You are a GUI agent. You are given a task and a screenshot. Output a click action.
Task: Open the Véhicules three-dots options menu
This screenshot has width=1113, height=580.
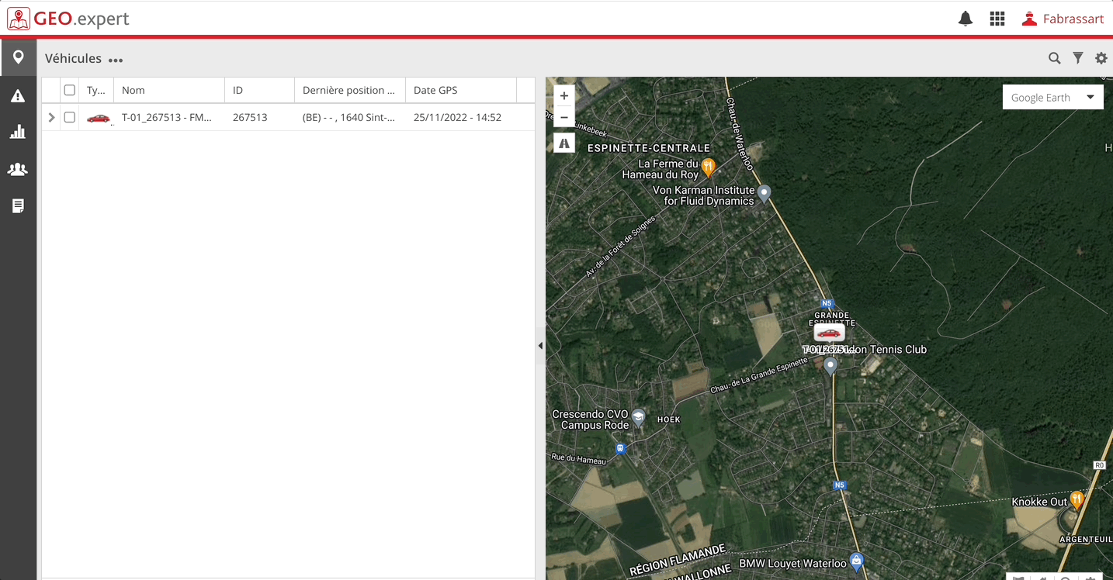(116, 60)
